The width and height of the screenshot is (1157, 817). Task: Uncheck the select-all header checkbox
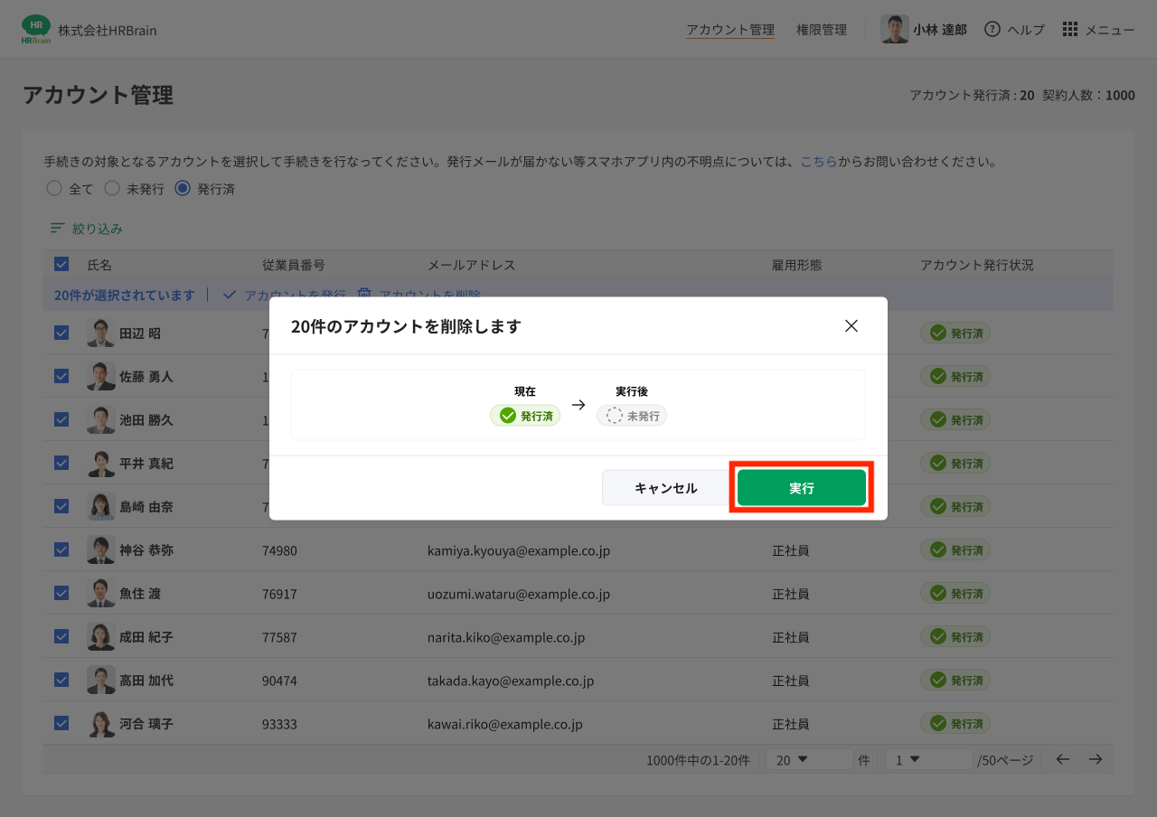click(x=61, y=264)
